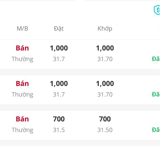Tap the 700 matched quantity under Khớp
The height and width of the screenshot is (160, 160).
[x=105, y=119]
